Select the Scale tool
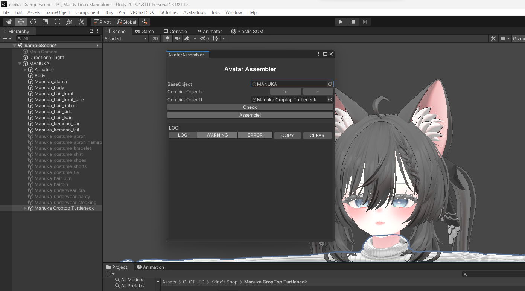The height and width of the screenshot is (291, 525). tap(45, 22)
